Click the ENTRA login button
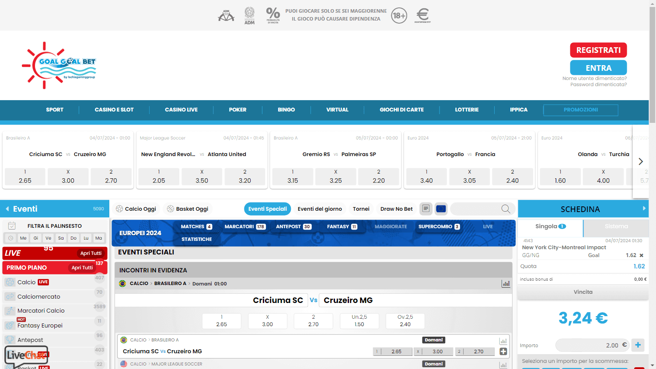Screen dimensions: 656x369 pyautogui.click(x=598, y=68)
